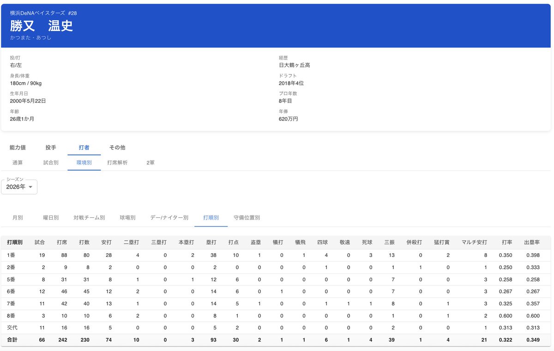This screenshot has width=554, height=351.
Task: Open the 守備位置別 tab
Action: [247, 218]
